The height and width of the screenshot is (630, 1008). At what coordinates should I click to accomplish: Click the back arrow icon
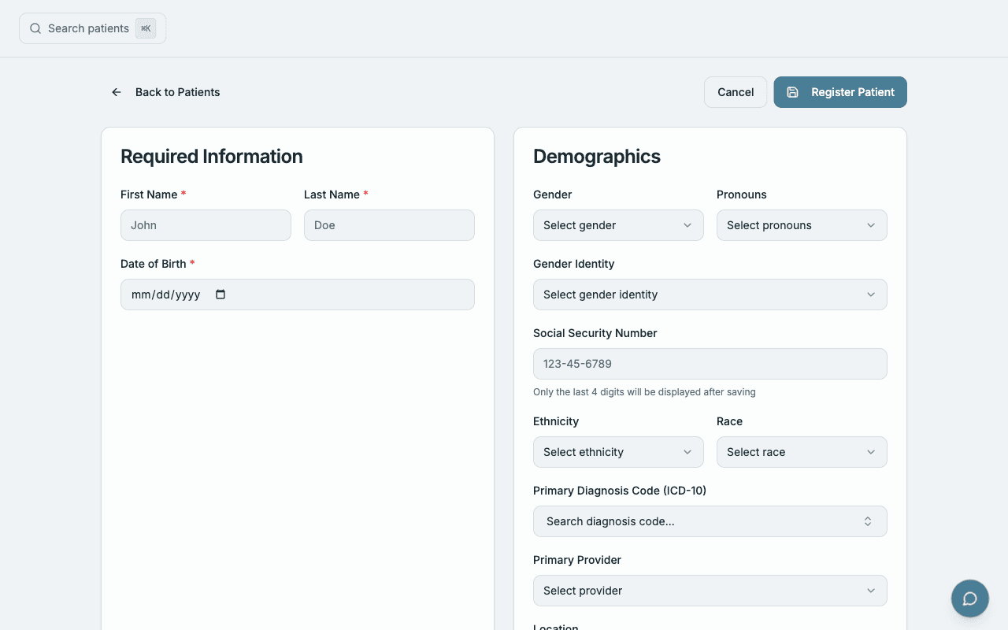coord(117,92)
